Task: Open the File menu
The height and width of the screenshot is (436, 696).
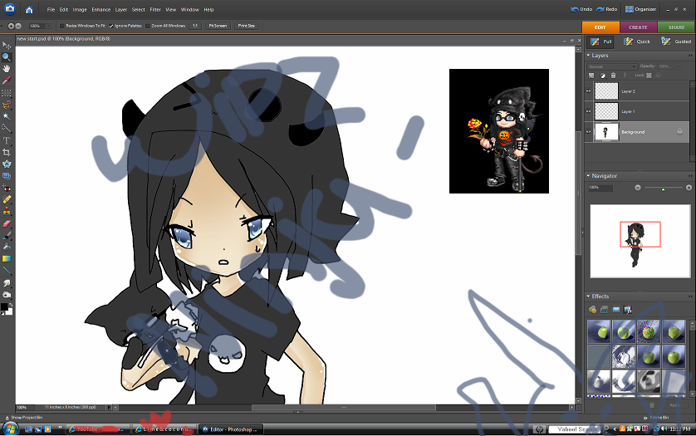Action: click(51, 9)
